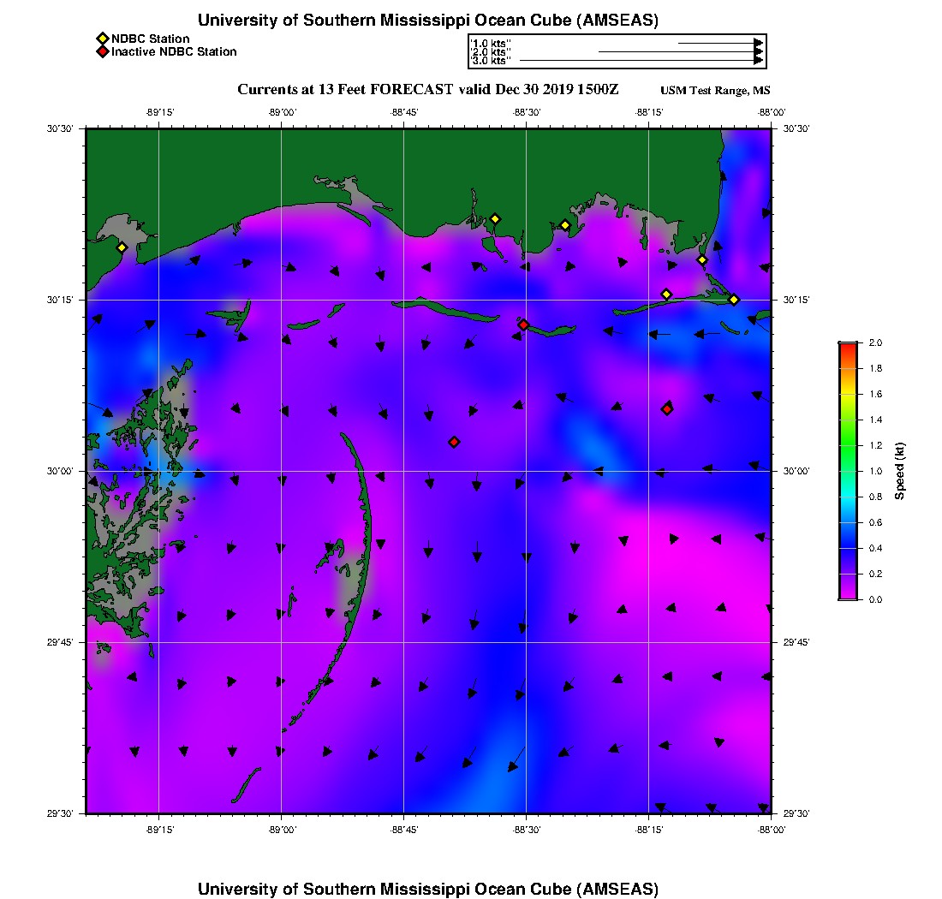Select the easternmost red inactive station marker
942x899 pixels.
point(667,409)
